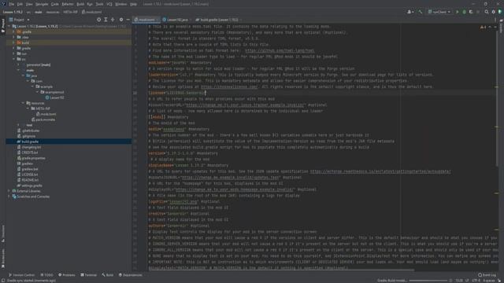The height and width of the screenshot is (283, 504).
Task: Open the Project view selector dropdown
Action: click(19, 20)
